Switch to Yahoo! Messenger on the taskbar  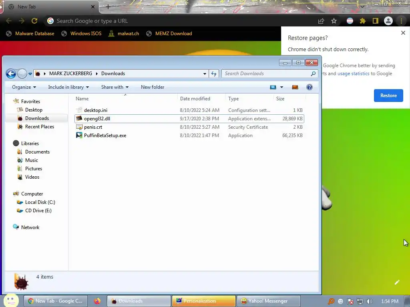[x=269, y=301]
